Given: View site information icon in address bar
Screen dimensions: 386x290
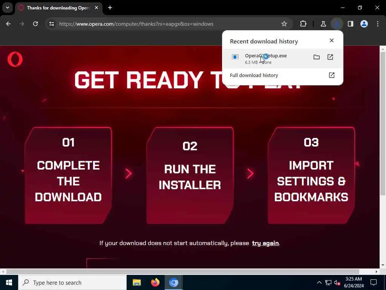Looking at the screenshot, I should 51,24.
